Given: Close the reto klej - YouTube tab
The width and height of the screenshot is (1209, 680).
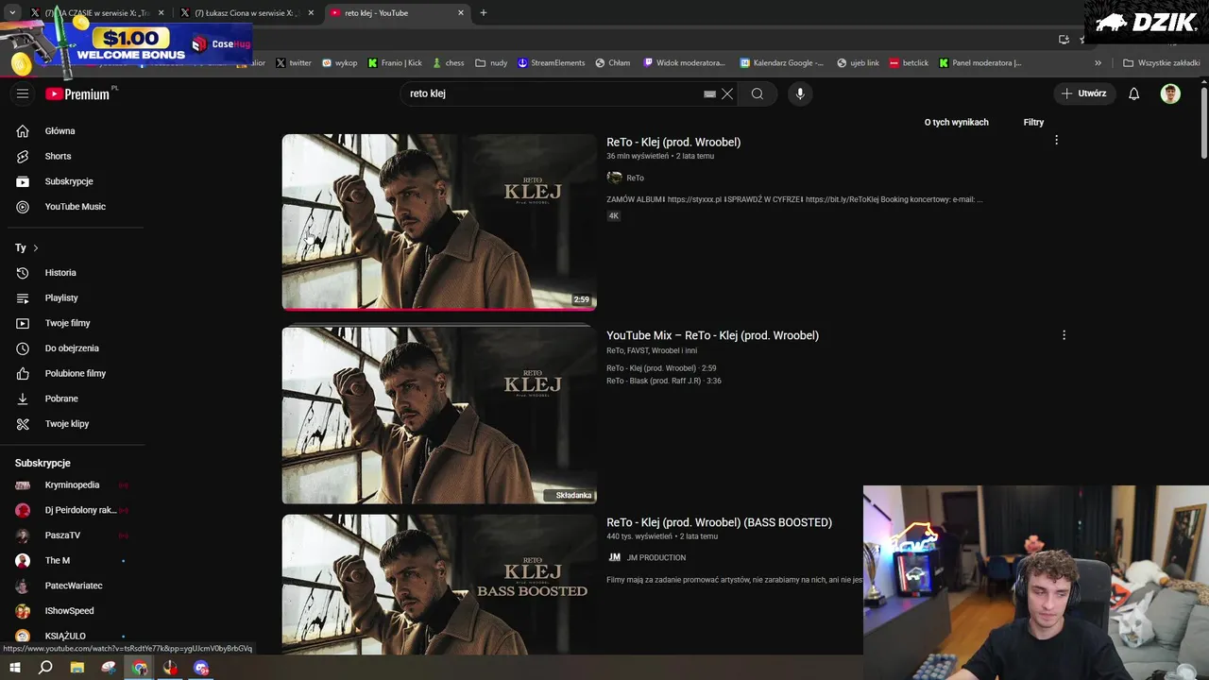Looking at the screenshot, I should click(461, 13).
